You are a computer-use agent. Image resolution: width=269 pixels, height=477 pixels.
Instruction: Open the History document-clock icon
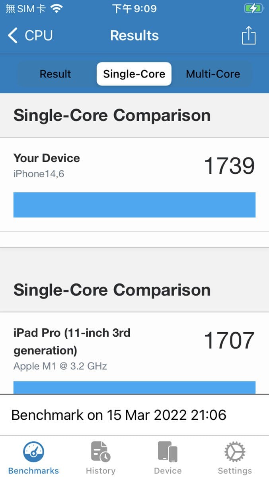(101, 452)
